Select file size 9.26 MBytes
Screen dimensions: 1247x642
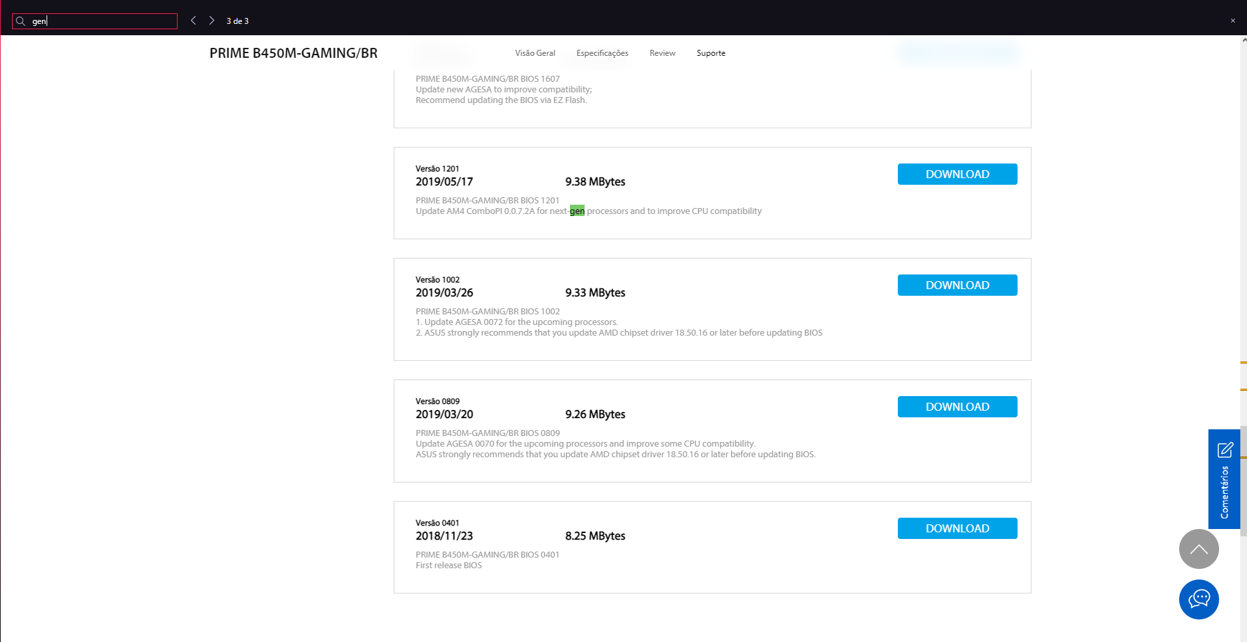click(x=595, y=414)
